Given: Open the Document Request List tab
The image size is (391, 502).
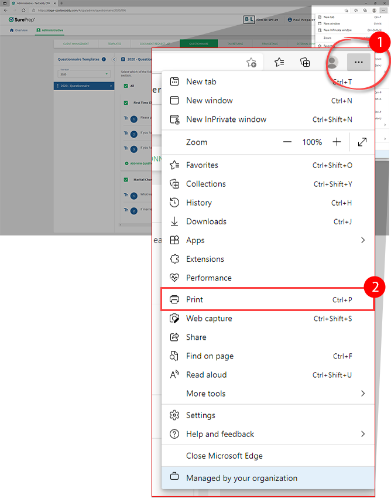Looking at the screenshot, I should tap(155, 43).
